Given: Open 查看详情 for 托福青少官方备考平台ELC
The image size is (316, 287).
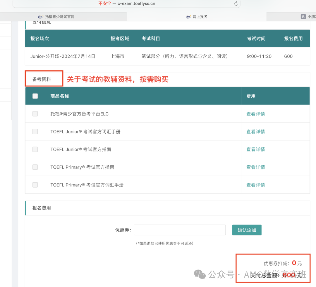Looking at the screenshot, I should click(x=255, y=114).
